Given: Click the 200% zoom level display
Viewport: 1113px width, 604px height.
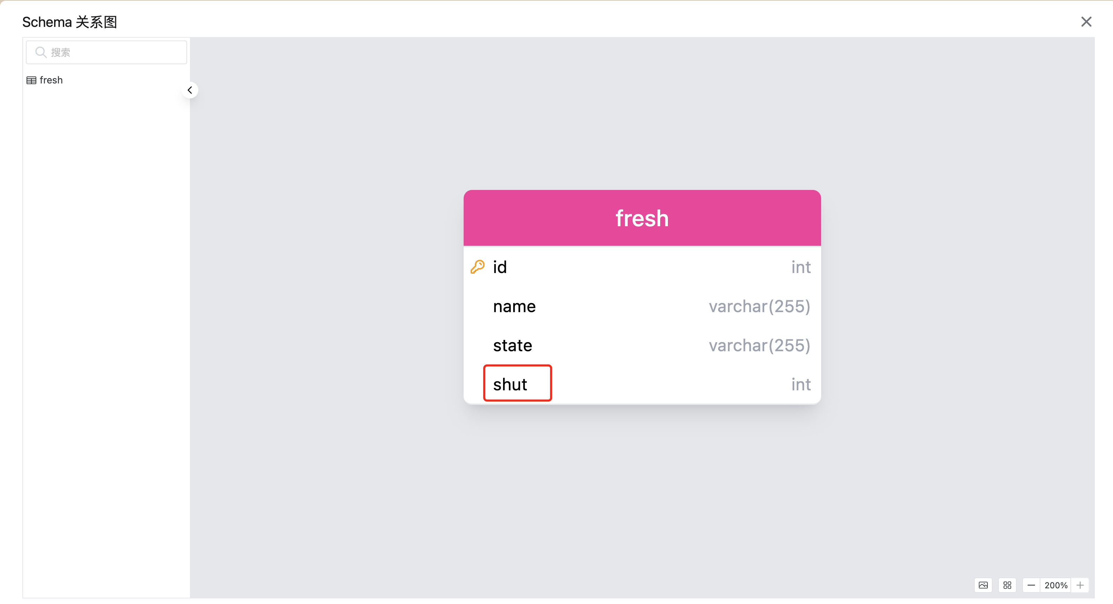Looking at the screenshot, I should [1055, 585].
